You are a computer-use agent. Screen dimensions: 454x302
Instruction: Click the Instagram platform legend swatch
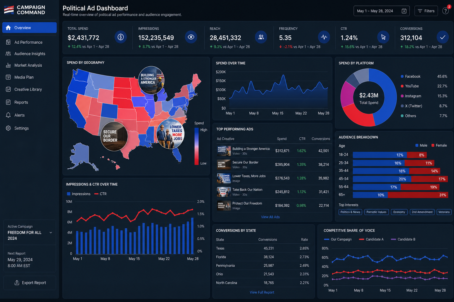402,96
